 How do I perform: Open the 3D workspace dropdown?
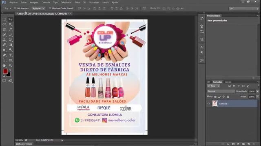(244, 9)
